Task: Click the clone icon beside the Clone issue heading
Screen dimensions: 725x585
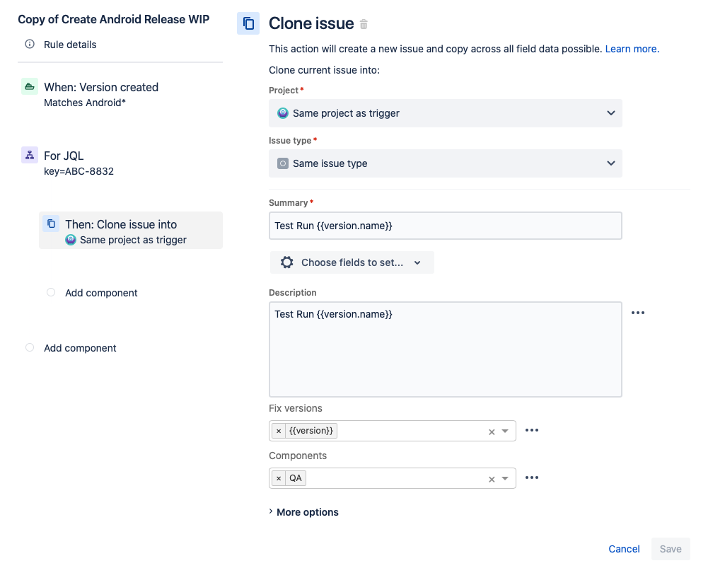Action: coord(248,23)
